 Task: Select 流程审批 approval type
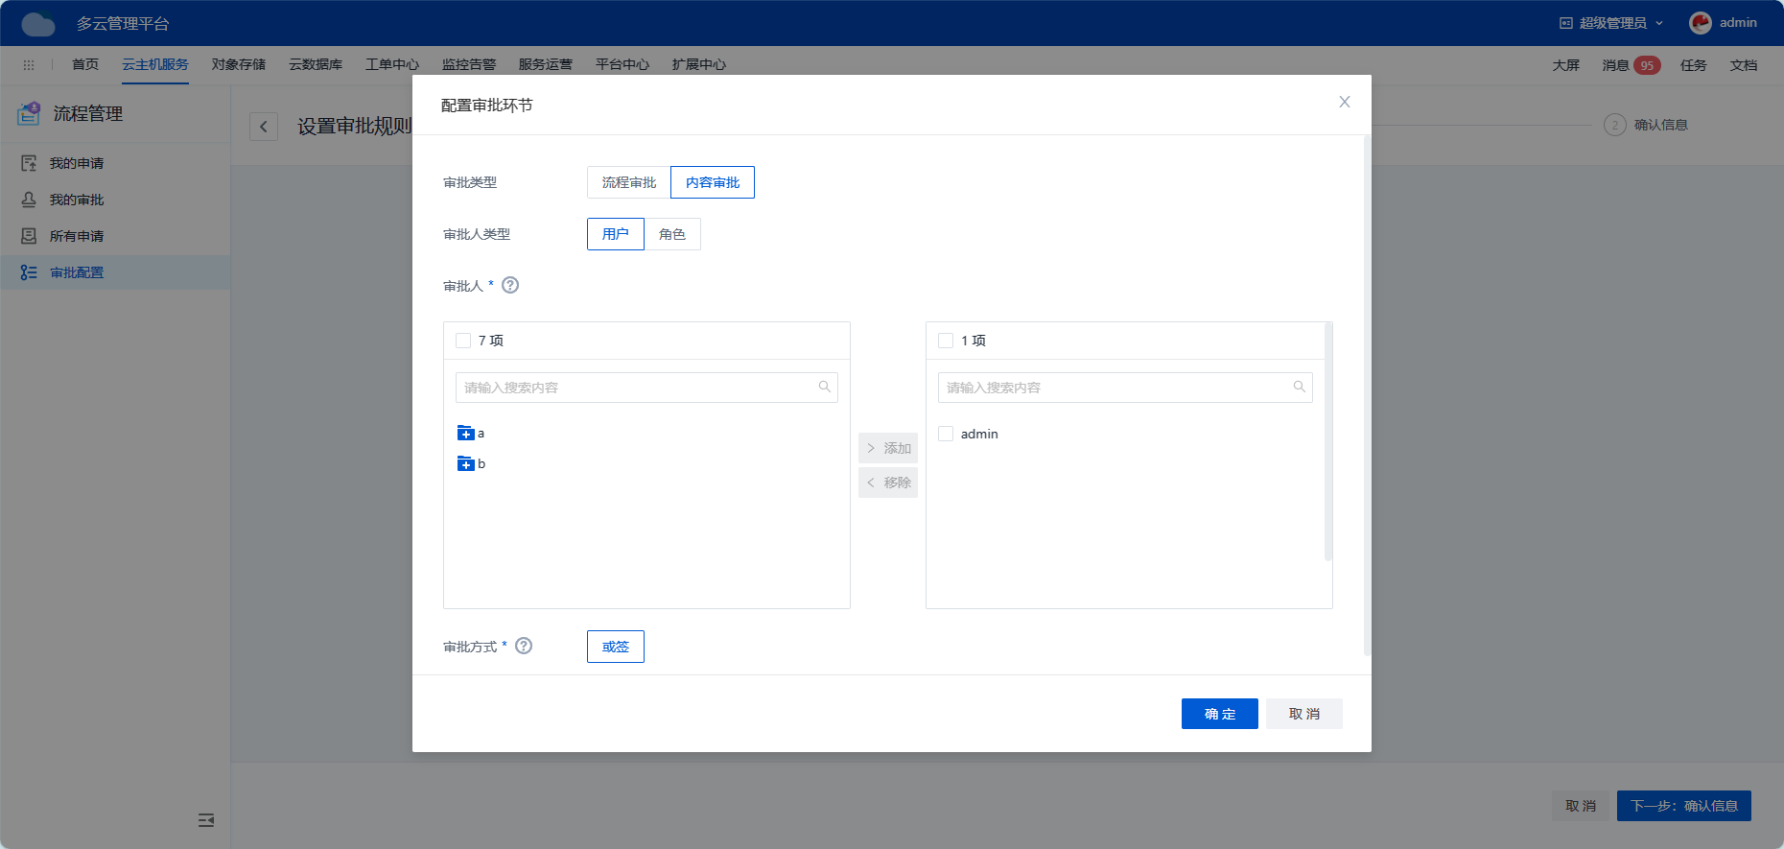629,182
